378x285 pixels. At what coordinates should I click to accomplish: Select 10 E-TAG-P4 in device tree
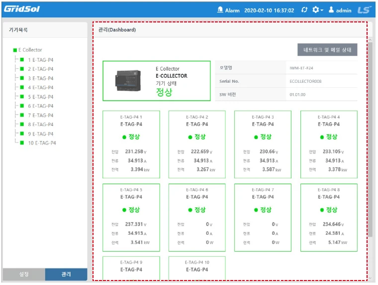pyautogui.click(x=42, y=143)
